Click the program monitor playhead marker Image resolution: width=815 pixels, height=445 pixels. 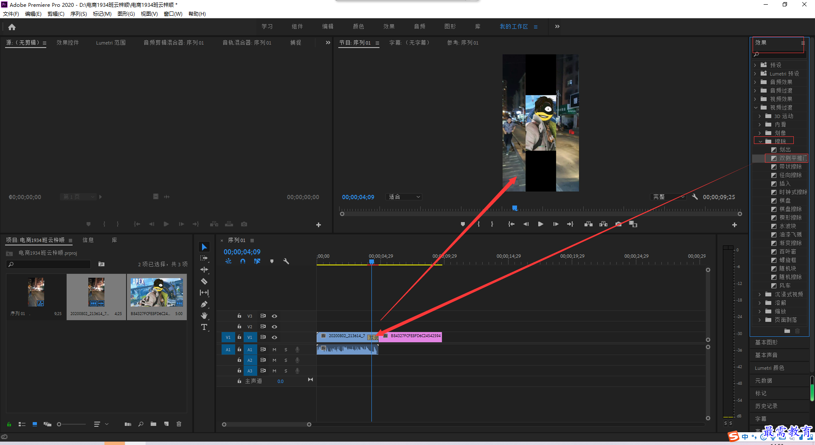point(514,208)
